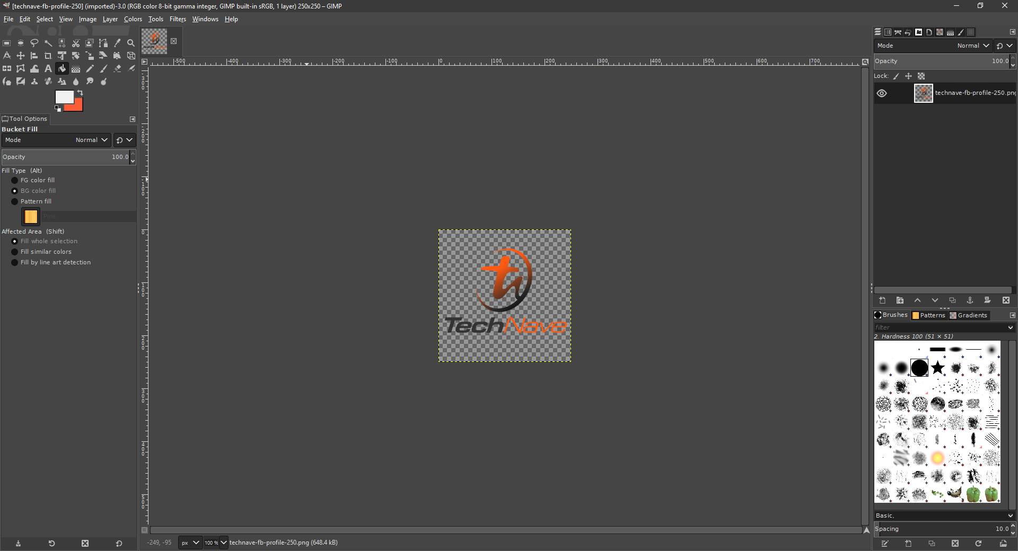Toggle lock alpha channel
This screenshot has height=551, width=1018.
coord(922,76)
